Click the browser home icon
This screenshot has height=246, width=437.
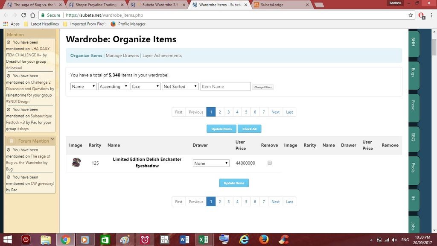[32, 15]
